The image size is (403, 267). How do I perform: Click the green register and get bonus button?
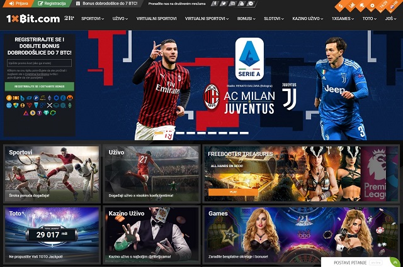tap(40, 87)
